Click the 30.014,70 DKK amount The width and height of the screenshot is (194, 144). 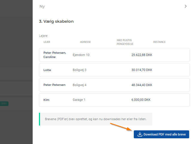142,70
